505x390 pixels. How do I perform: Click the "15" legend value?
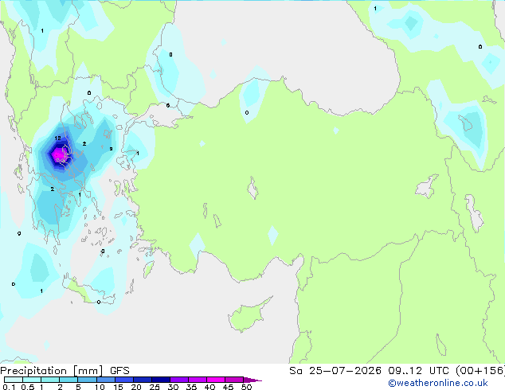point(118,387)
